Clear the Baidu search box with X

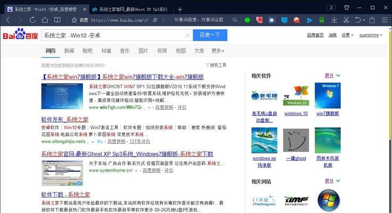[x=187, y=35]
